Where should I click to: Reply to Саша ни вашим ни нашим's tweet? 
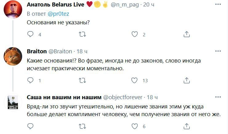(30, 126)
